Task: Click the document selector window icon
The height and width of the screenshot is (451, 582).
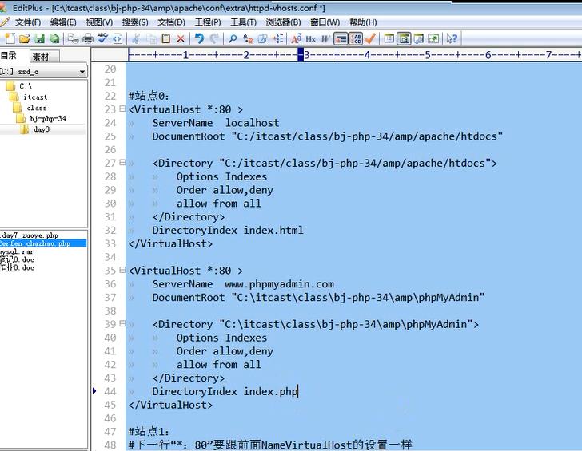Action: (433, 38)
